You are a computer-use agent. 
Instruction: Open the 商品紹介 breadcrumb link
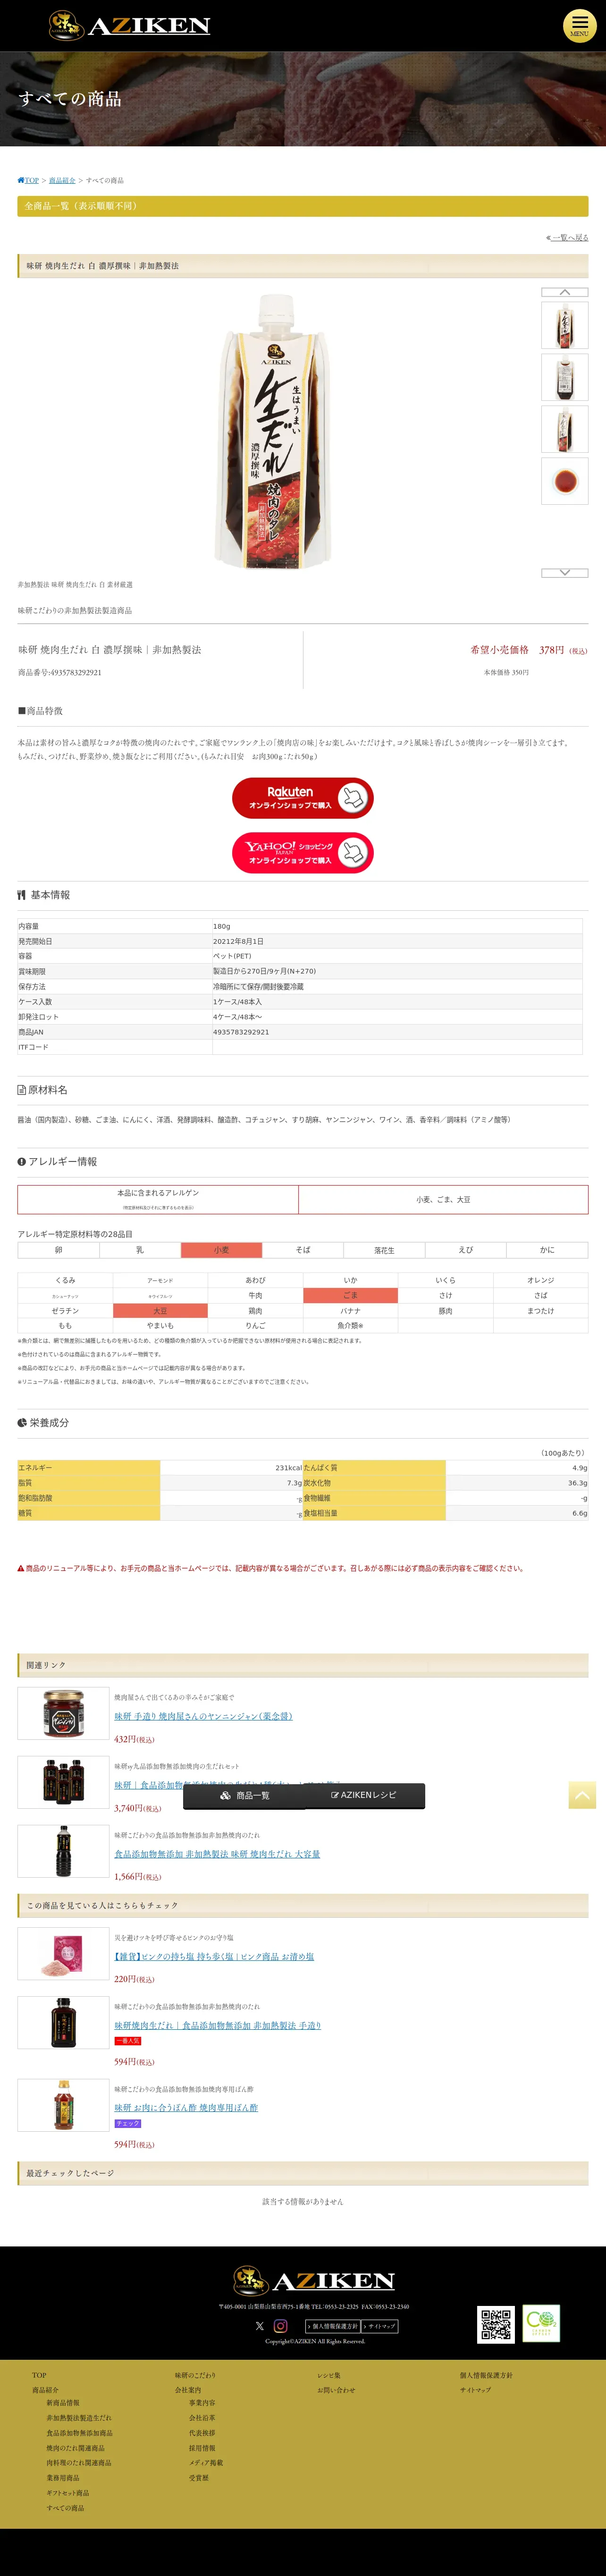pos(62,180)
